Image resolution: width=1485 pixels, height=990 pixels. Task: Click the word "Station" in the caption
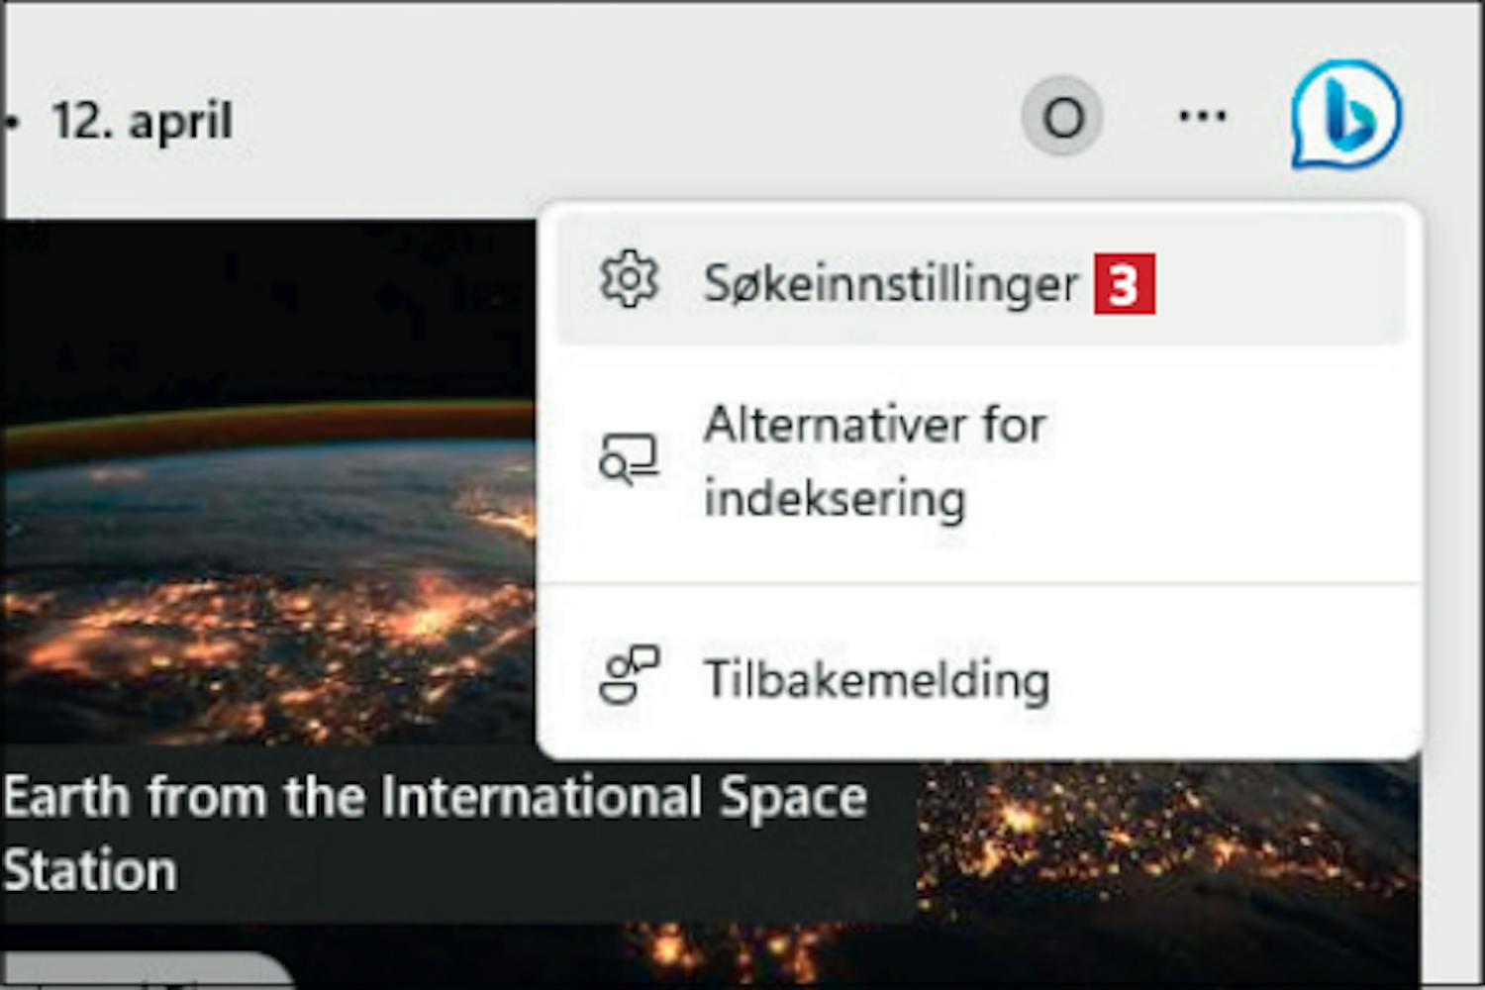point(91,871)
